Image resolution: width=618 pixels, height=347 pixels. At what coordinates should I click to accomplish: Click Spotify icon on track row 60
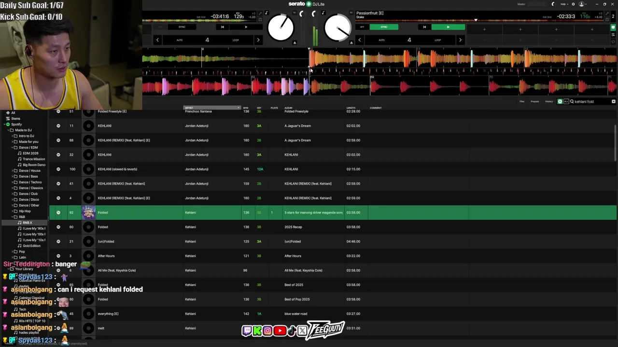(58, 227)
